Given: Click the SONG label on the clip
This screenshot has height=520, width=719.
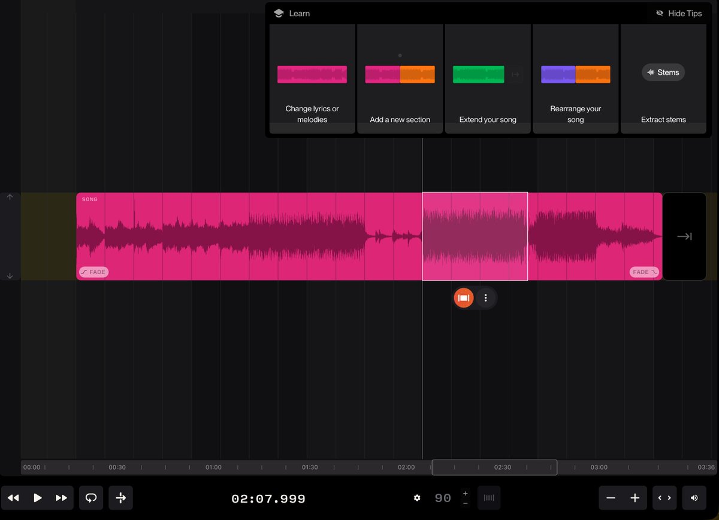Looking at the screenshot, I should tap(90, 199).
